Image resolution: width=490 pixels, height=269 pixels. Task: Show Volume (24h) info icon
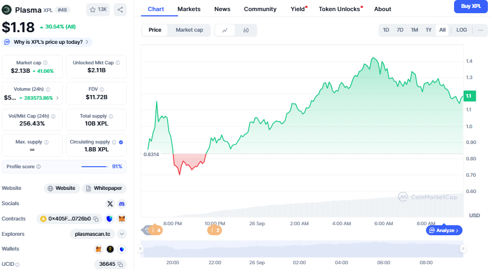point(48,90)
